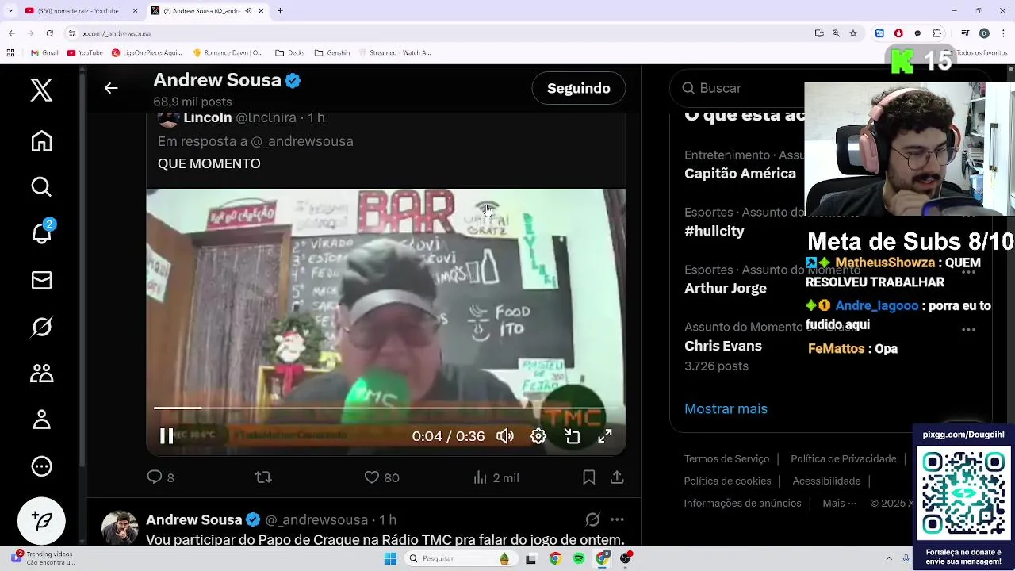Pause the playing video
1015x571 pixels.
(167, 436)
